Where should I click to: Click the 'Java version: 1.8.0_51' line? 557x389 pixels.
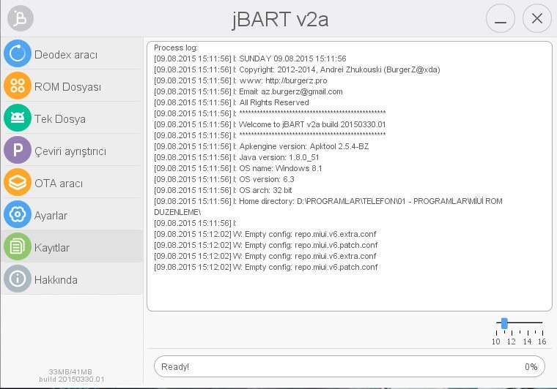237,158
